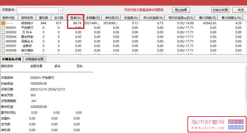Viewport: 247px width, 133px height.
Task: Sort by 品种名称 column header
Action: click(x=27, y=18)
